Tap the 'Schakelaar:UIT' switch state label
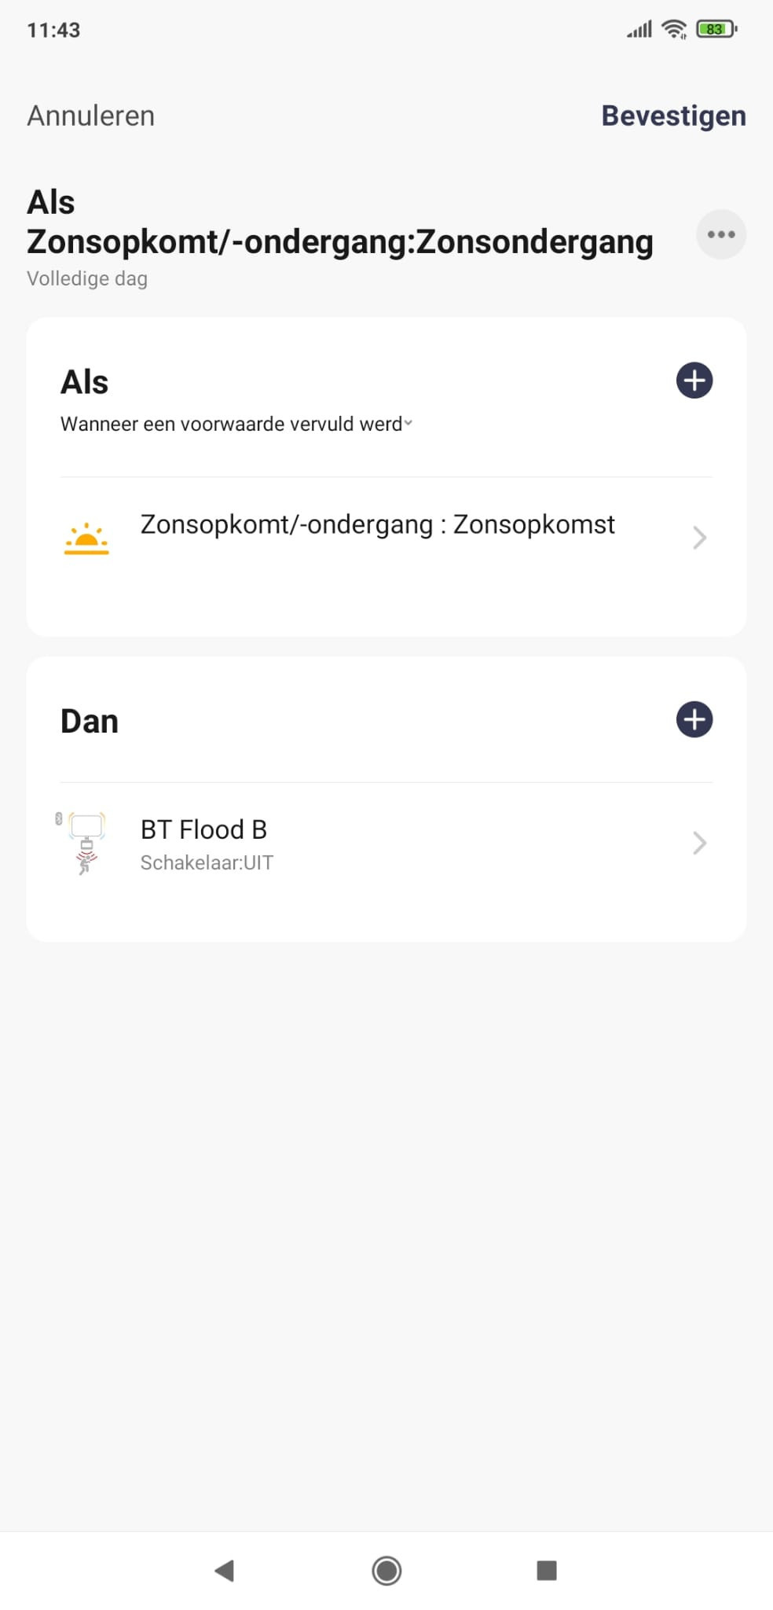The image size is (773, 1610). pyautogui.click(x=207, y=862)
